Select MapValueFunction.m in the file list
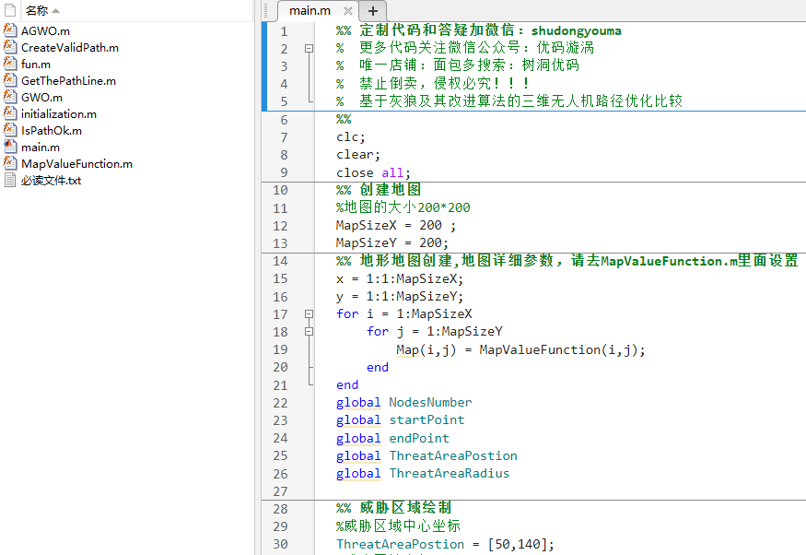 point(76,163)
